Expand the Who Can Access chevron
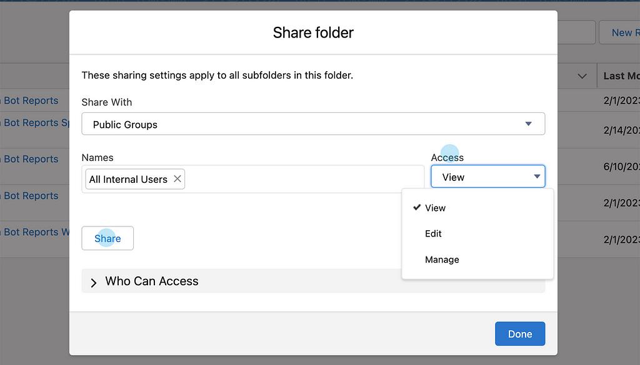Viewport: 640px width, 365px height. [x=94, y=283]
